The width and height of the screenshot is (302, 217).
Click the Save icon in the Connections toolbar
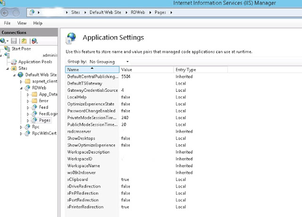click(14, 41)
